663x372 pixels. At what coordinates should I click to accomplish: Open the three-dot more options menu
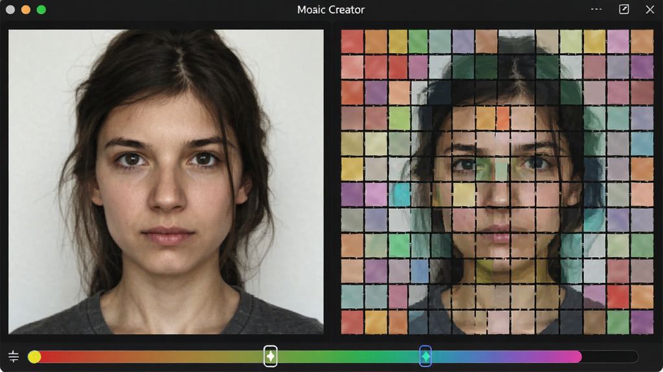point(596,9)
